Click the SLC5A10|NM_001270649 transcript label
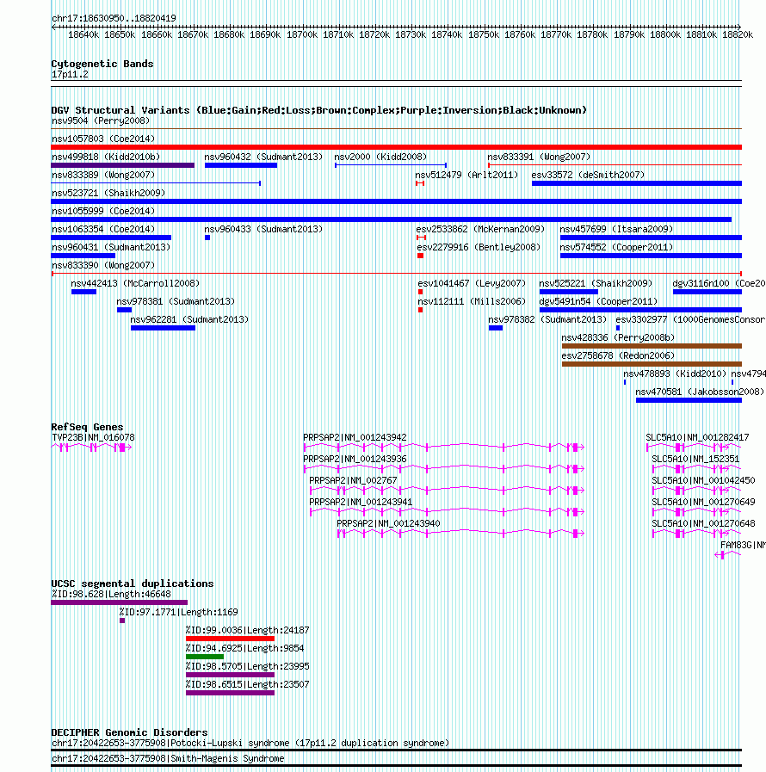The width and height of the screenshot is (766, 772). point(703,503)
